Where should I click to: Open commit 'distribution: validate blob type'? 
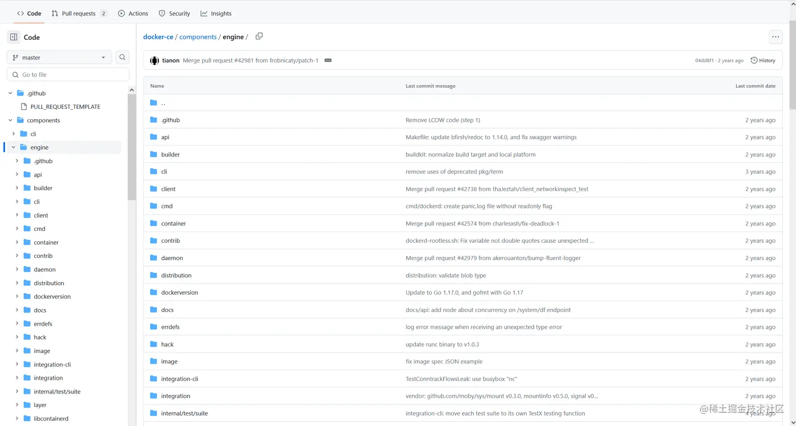445,275
